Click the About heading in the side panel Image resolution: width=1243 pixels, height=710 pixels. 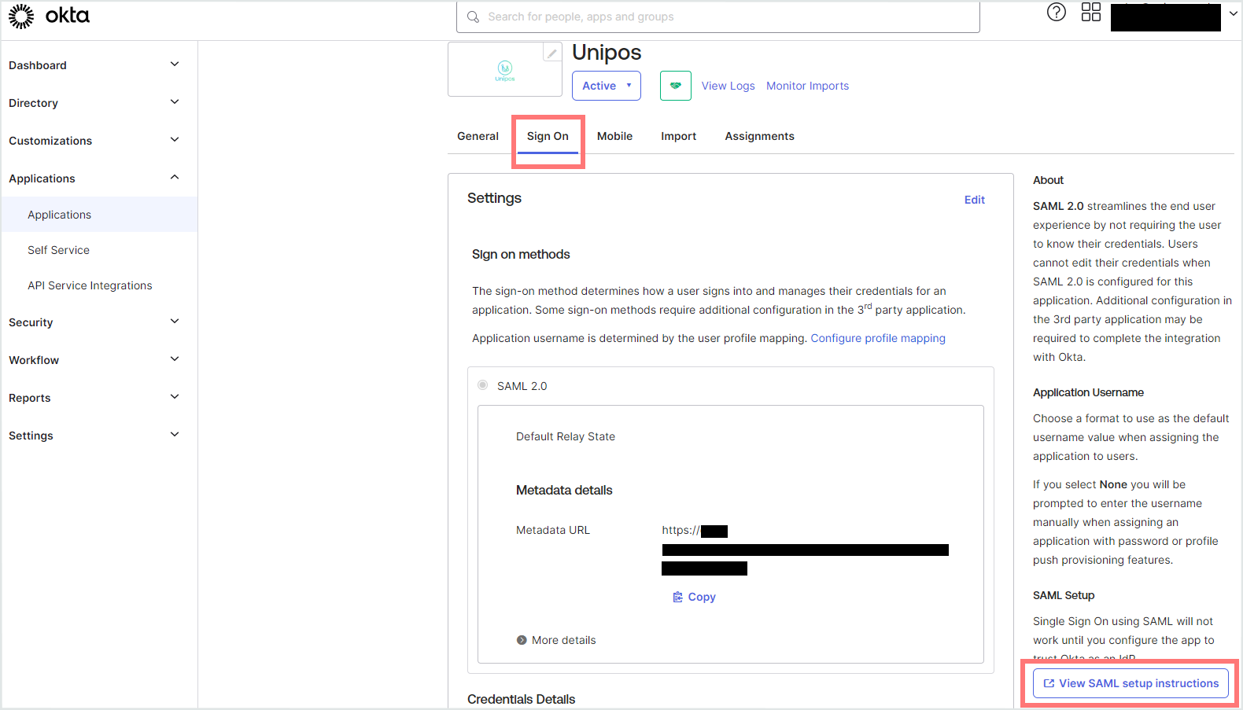[x=1048, y=180]
